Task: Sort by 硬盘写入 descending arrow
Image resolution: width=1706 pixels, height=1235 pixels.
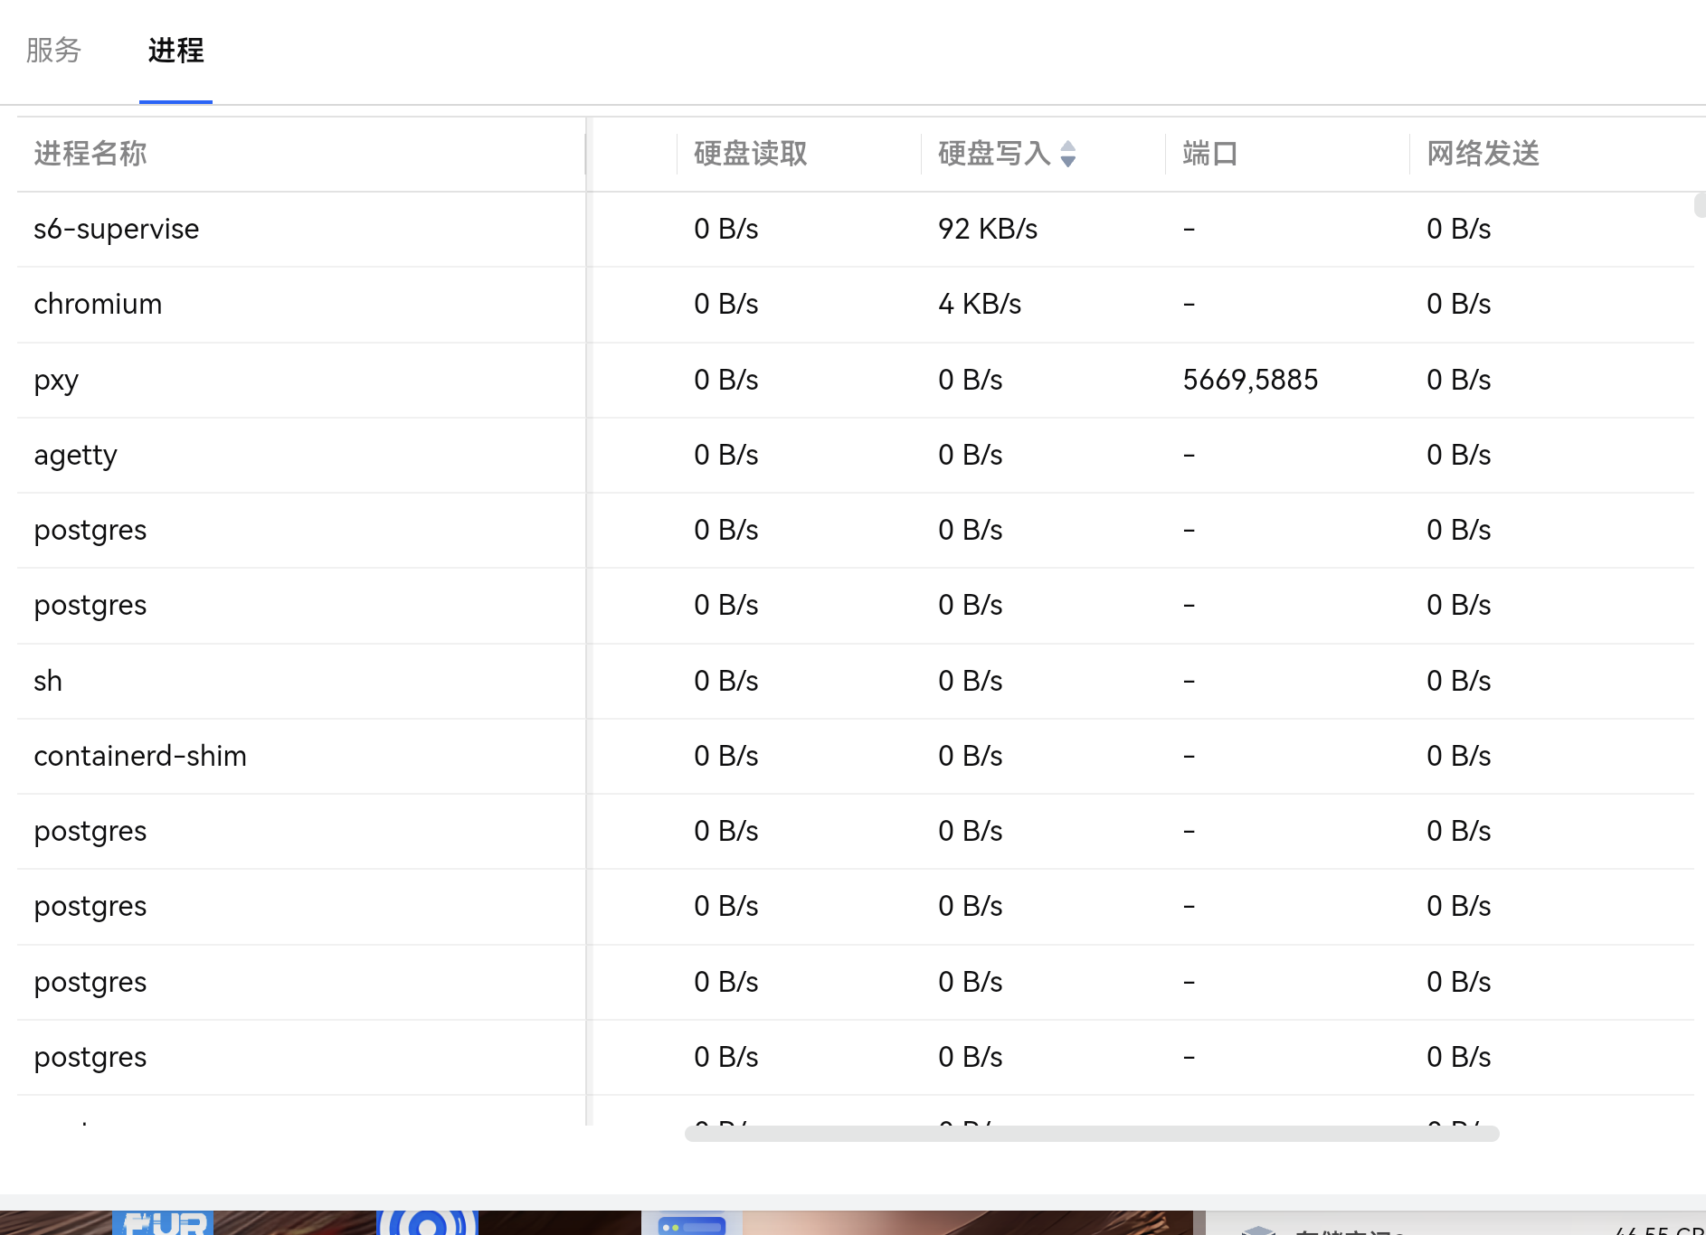Action: click(1068, 160)
